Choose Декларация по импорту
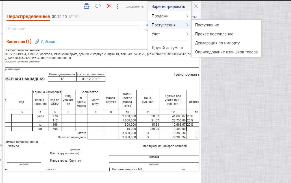This screenshot has height=183, width=291. (217, 43)
